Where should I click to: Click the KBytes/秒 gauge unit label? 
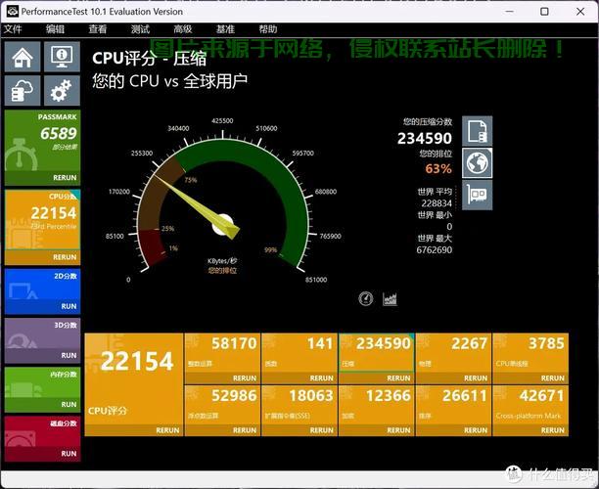click(x=222, y=261)
